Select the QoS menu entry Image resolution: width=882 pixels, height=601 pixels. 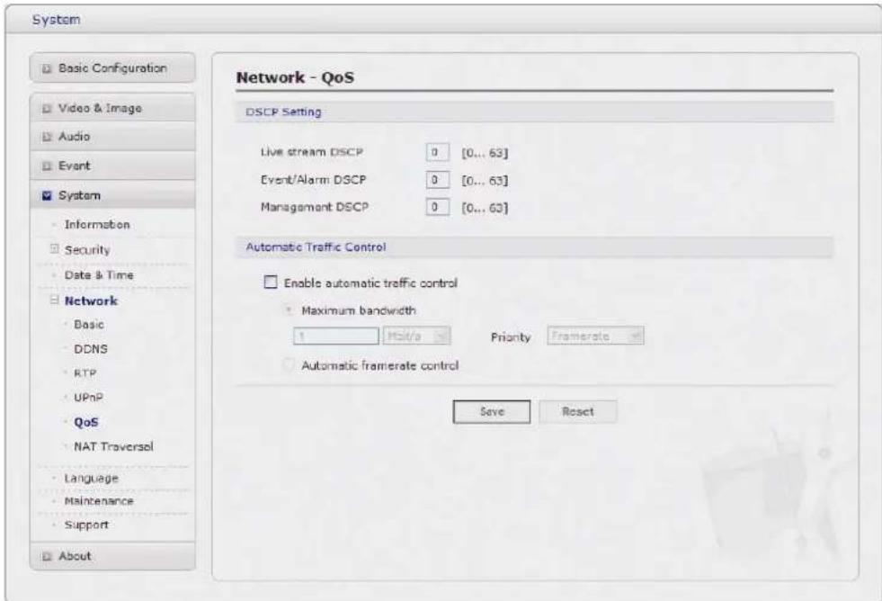tap(86, 422)
